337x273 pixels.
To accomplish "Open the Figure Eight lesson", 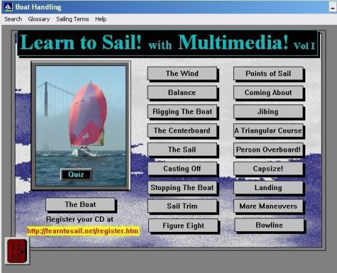I will (x=183, y=225).
